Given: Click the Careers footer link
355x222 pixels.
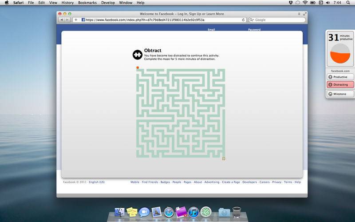Looking at the screenshot, I should pyautogui.click(x=264, y=182).
